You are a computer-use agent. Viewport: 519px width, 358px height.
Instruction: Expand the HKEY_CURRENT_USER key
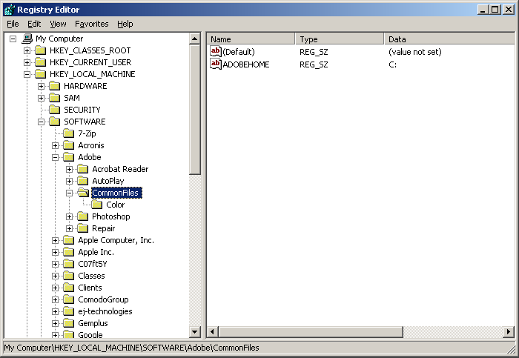[x=27, y=62]
